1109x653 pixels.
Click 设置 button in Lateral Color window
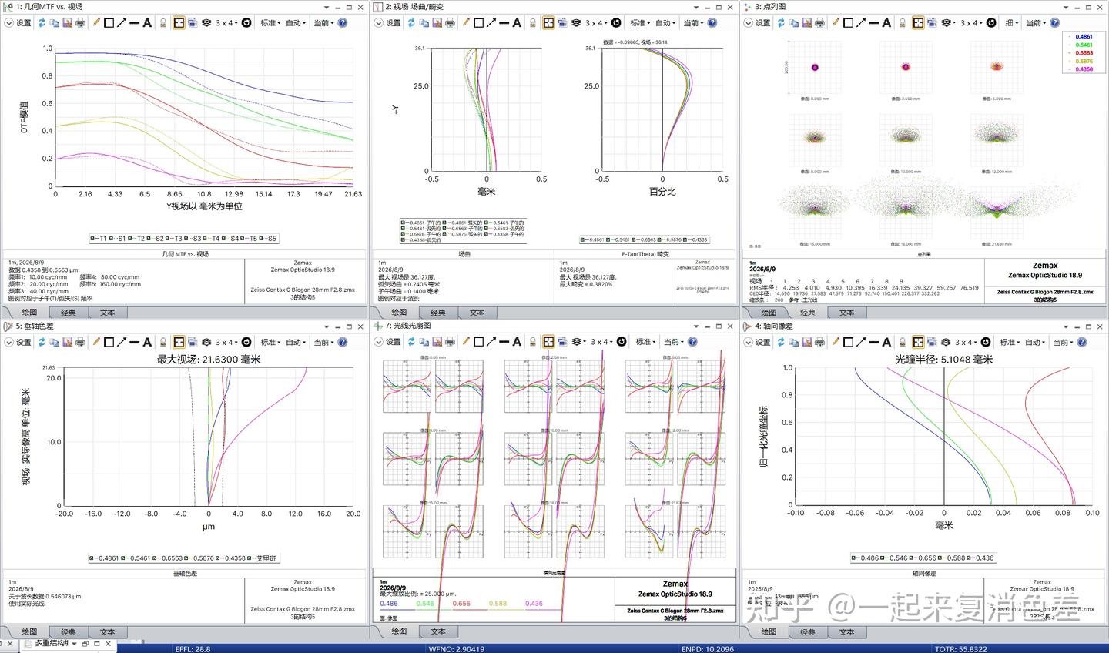click(24, 342)
